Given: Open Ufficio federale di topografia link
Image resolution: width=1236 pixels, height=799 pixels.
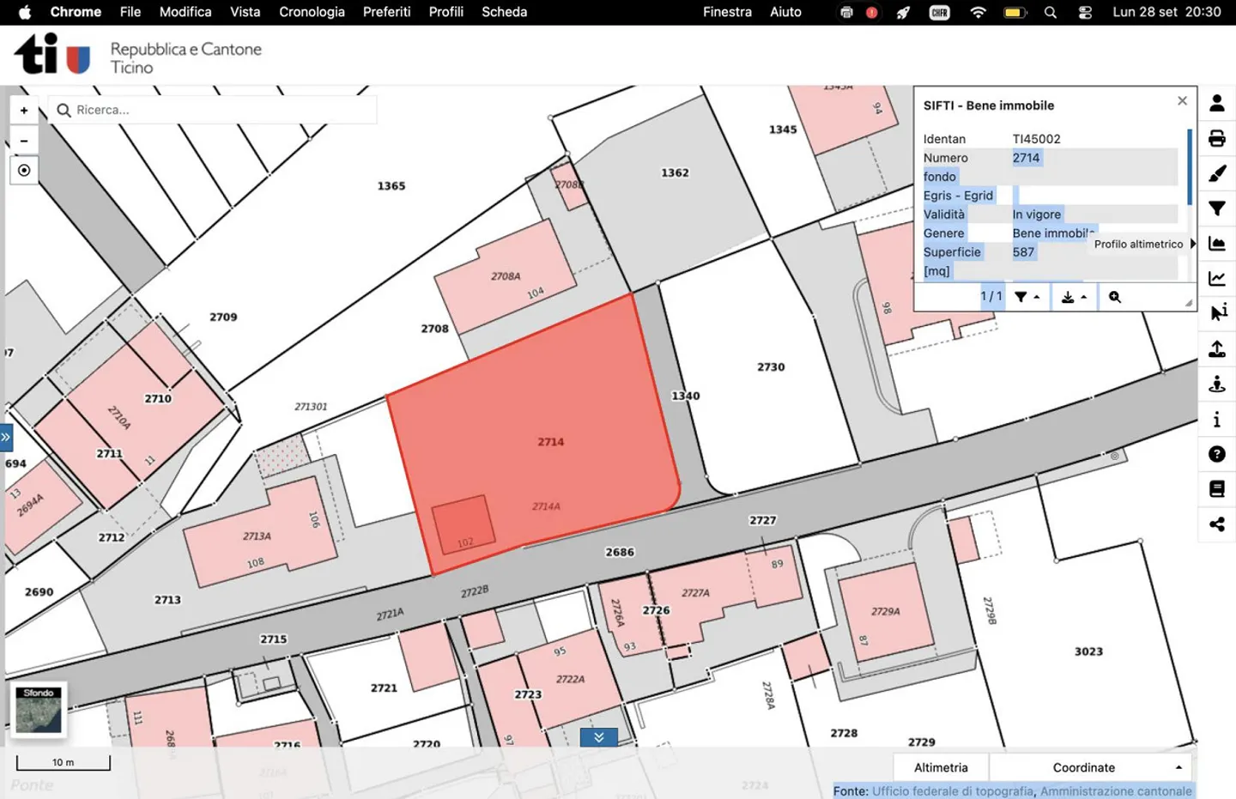Looking at the screenshot, I should 953,791.
